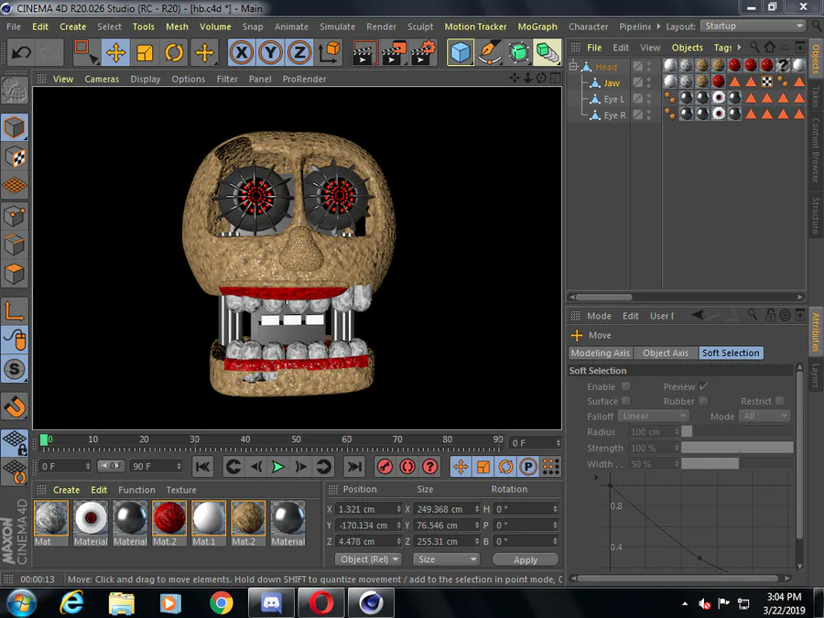Click the Undo arrow icon
This screenshot has width=824, height=618.
tap(20, 53)
